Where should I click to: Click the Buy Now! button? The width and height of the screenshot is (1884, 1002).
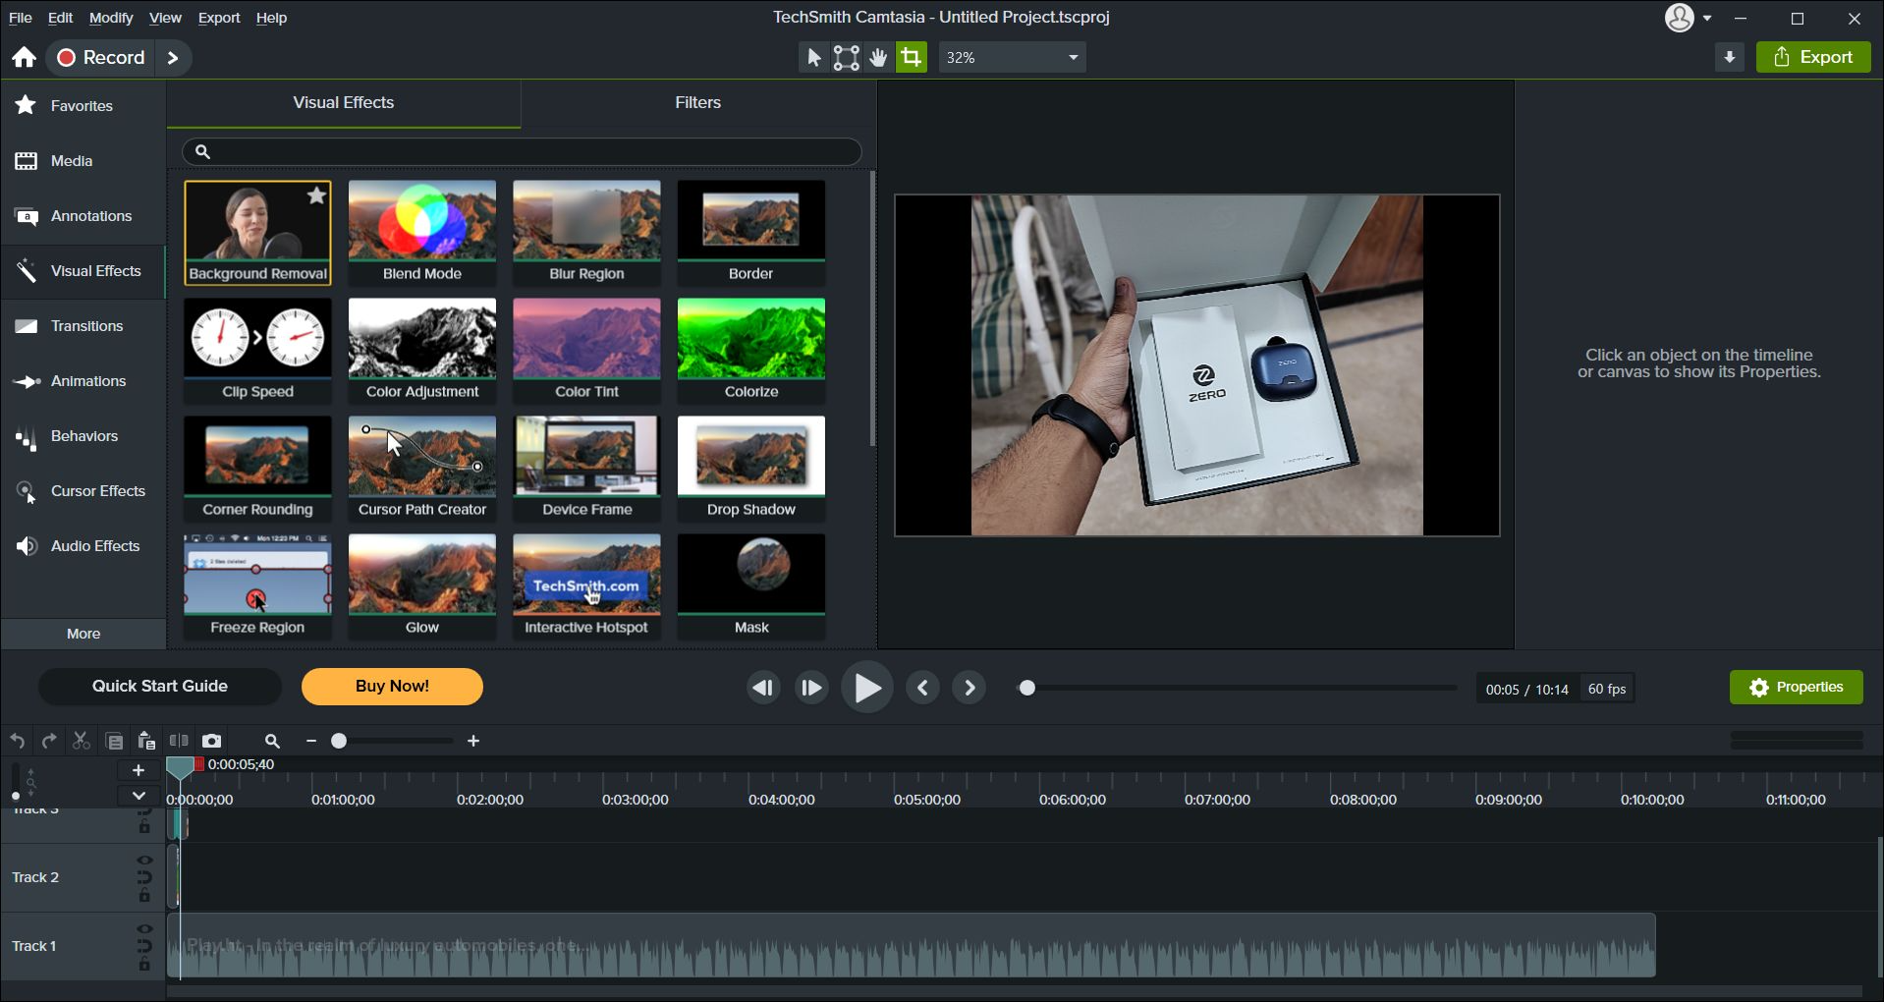coord(391,686)
